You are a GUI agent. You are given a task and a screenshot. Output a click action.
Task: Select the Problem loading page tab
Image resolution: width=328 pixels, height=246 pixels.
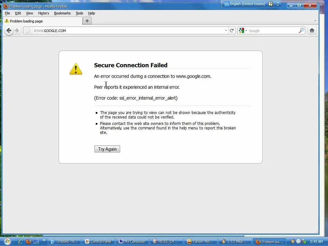(x=43, y=21)
